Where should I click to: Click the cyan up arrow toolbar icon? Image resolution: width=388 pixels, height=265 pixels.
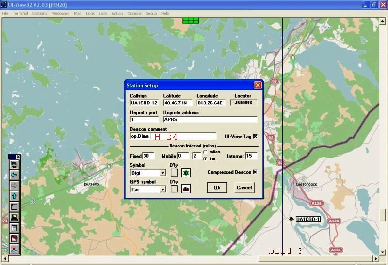(x=14, y=196)
